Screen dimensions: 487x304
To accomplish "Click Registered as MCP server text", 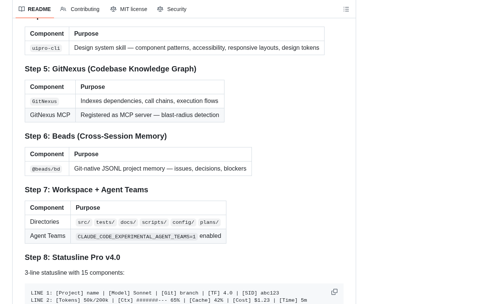I will [150, 115].
